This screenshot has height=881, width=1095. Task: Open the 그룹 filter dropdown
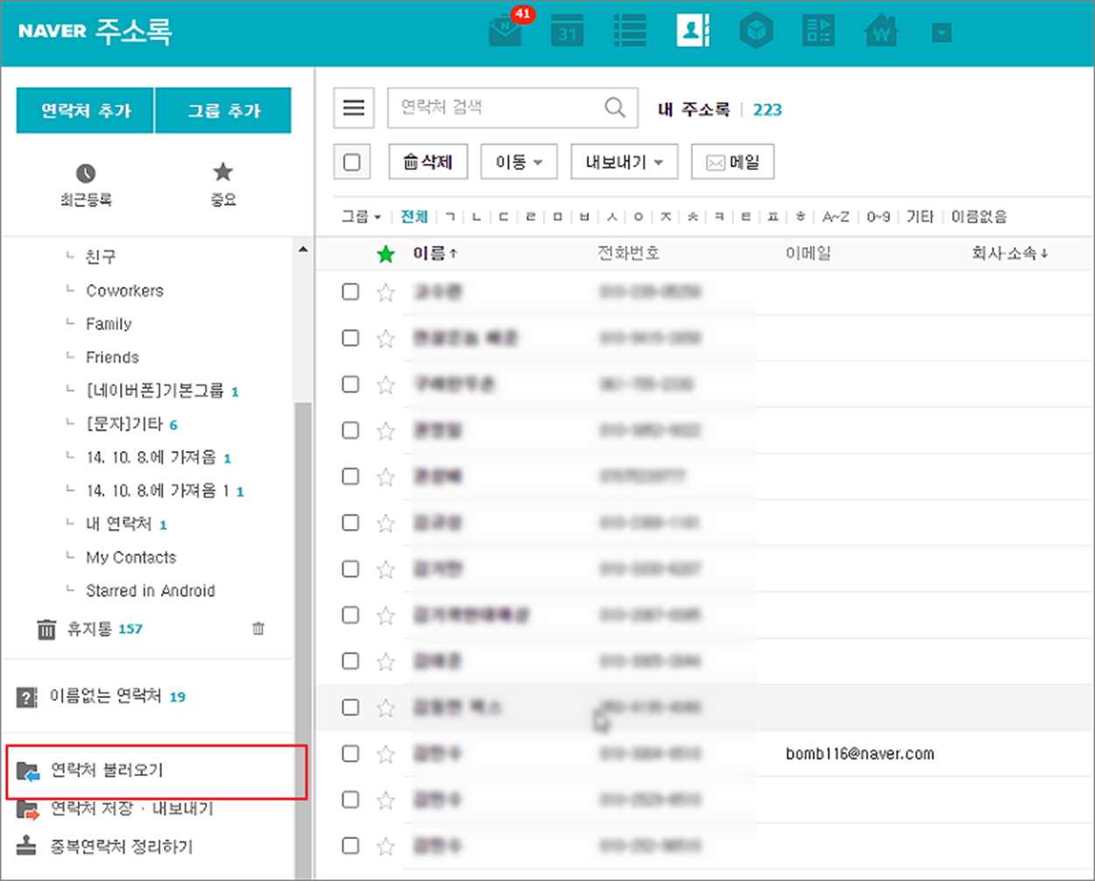[x=361, y=216]
